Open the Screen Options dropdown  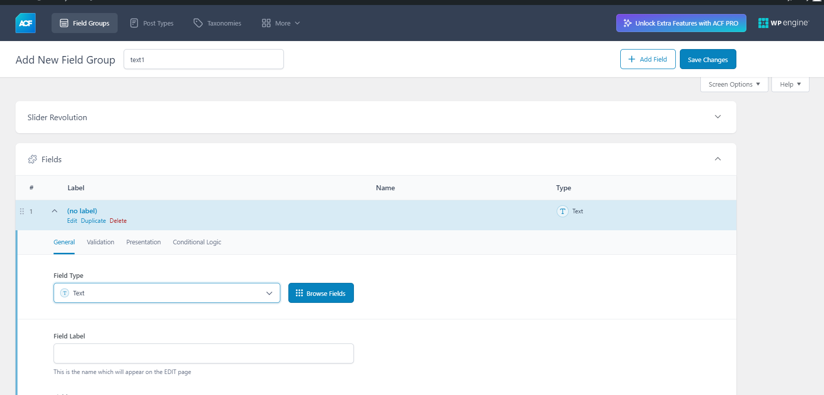tap(734, 84)
